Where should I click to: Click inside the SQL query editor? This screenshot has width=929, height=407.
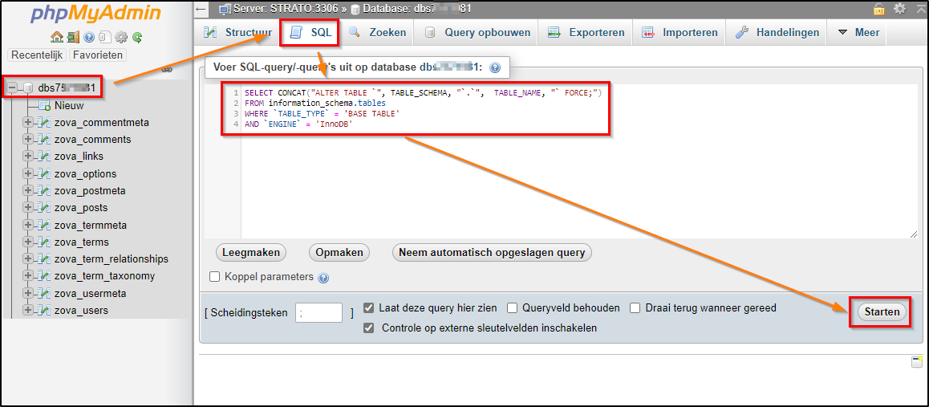562,161
